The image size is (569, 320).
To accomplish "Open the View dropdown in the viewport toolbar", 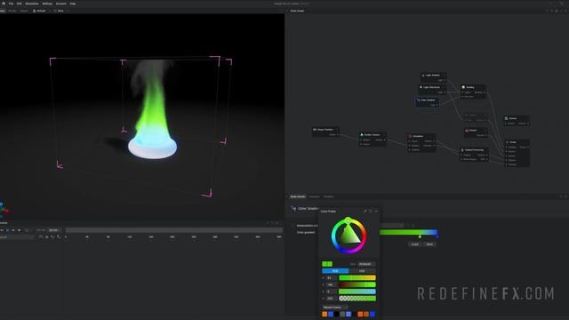I will [60, 11].
